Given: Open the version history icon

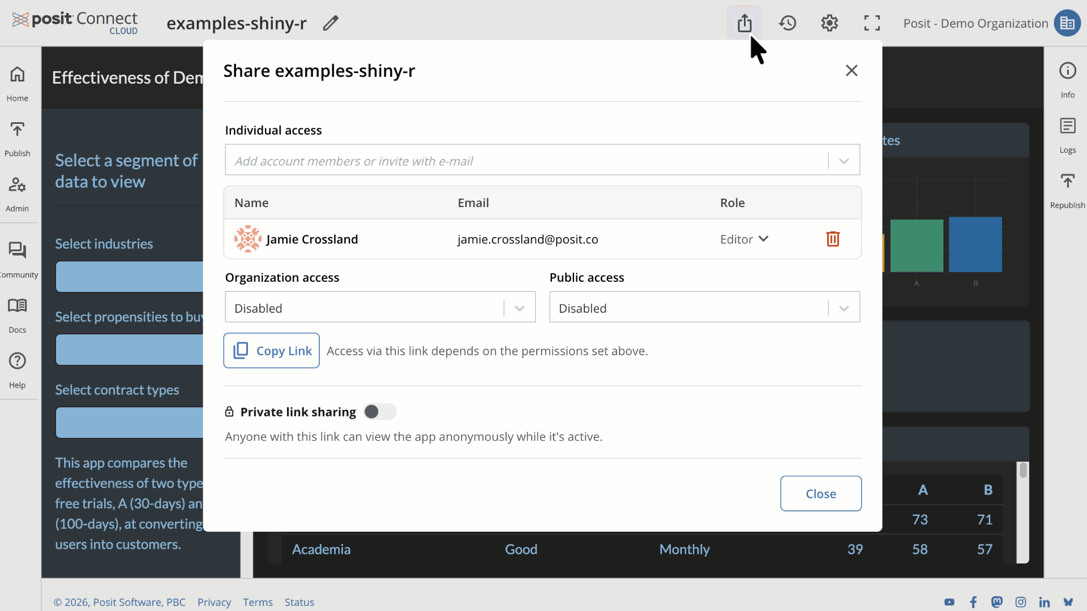Looking at the screenshot, I should coord(788,23).
